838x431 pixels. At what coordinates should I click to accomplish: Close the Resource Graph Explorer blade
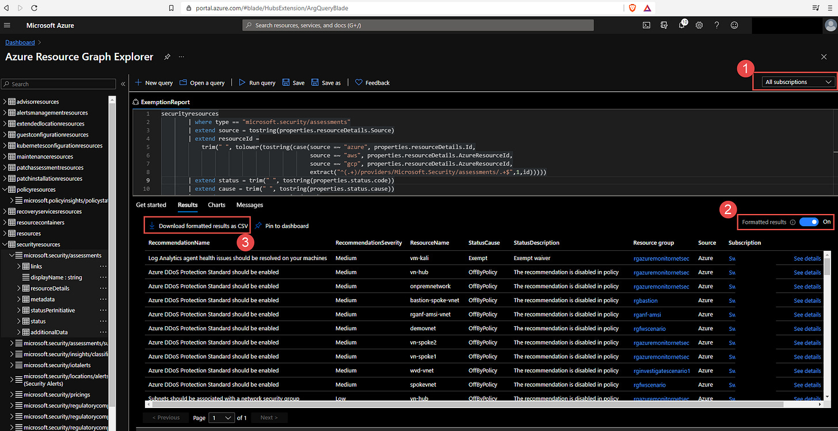pyautogui.click(x=824, y=56)
